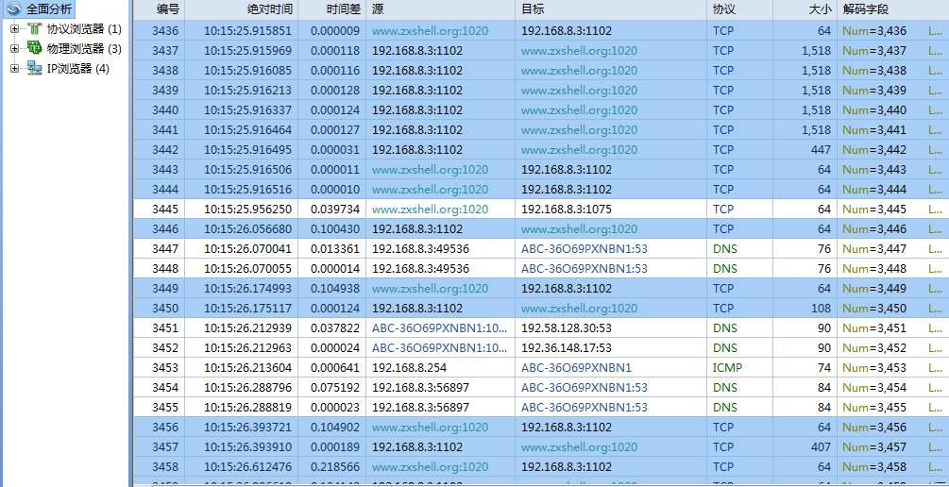The height and width of the screenshot is (487, 949).
Task: Click size 447 in row 3442
Action: pos(822,149)
